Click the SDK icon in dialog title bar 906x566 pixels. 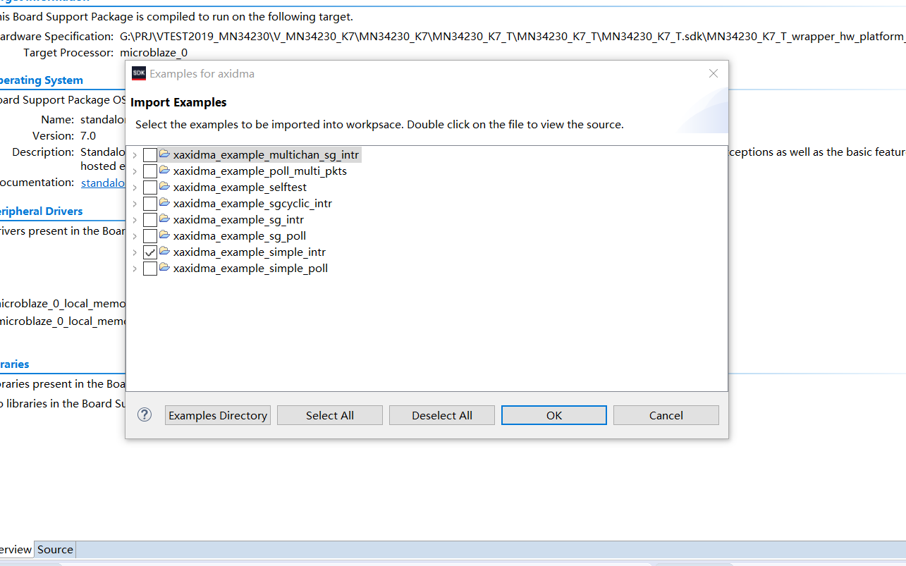(139, 73)
